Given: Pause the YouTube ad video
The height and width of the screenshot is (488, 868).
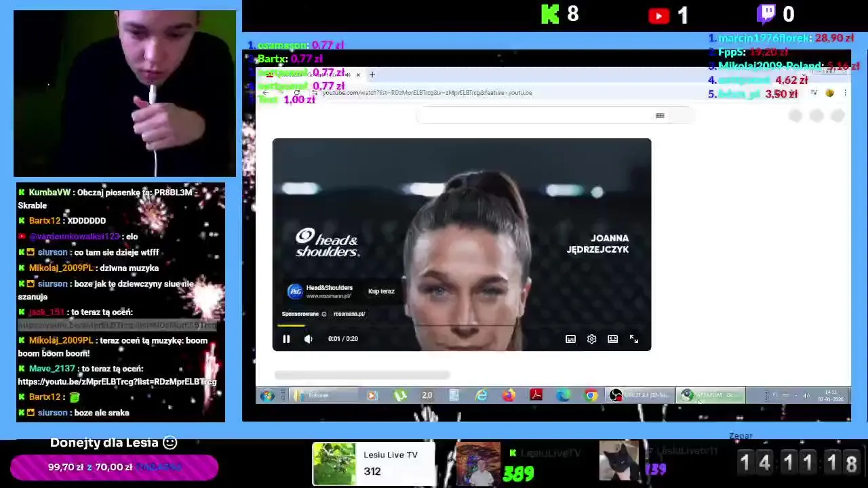Looking at the screenshot, I should tap(286, 339).
